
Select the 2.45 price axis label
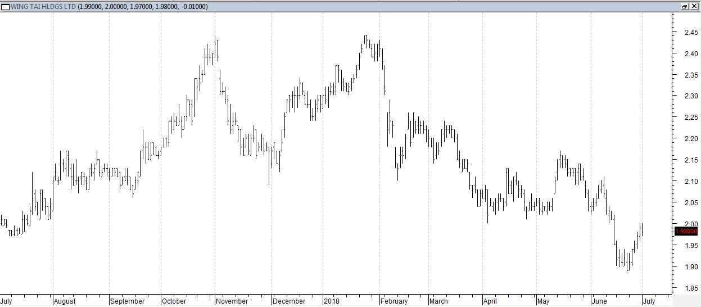click(691, 33)
